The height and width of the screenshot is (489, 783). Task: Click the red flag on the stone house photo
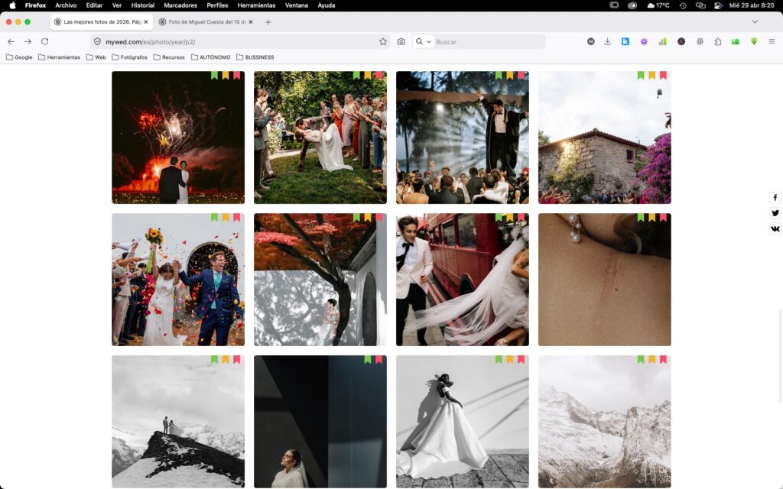[x=663, y=76]
